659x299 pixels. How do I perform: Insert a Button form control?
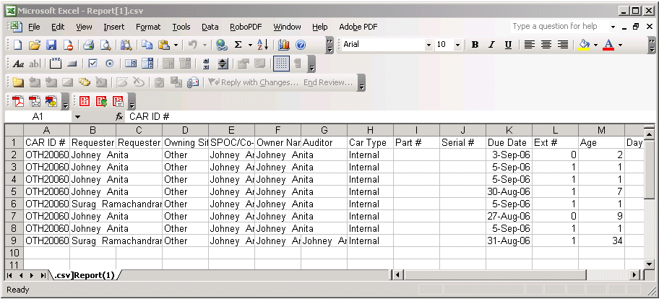(x=72, y=64)
